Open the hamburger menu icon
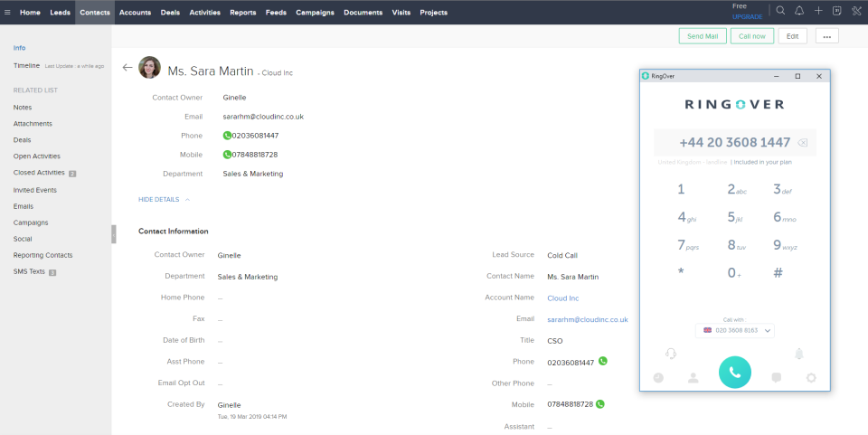Image resolution: width=868 pixels, height=435 pixels. (x=7, y=12)
